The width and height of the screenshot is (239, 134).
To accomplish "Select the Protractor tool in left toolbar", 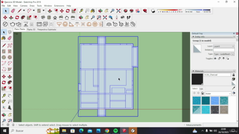I will tap(4, 102).
